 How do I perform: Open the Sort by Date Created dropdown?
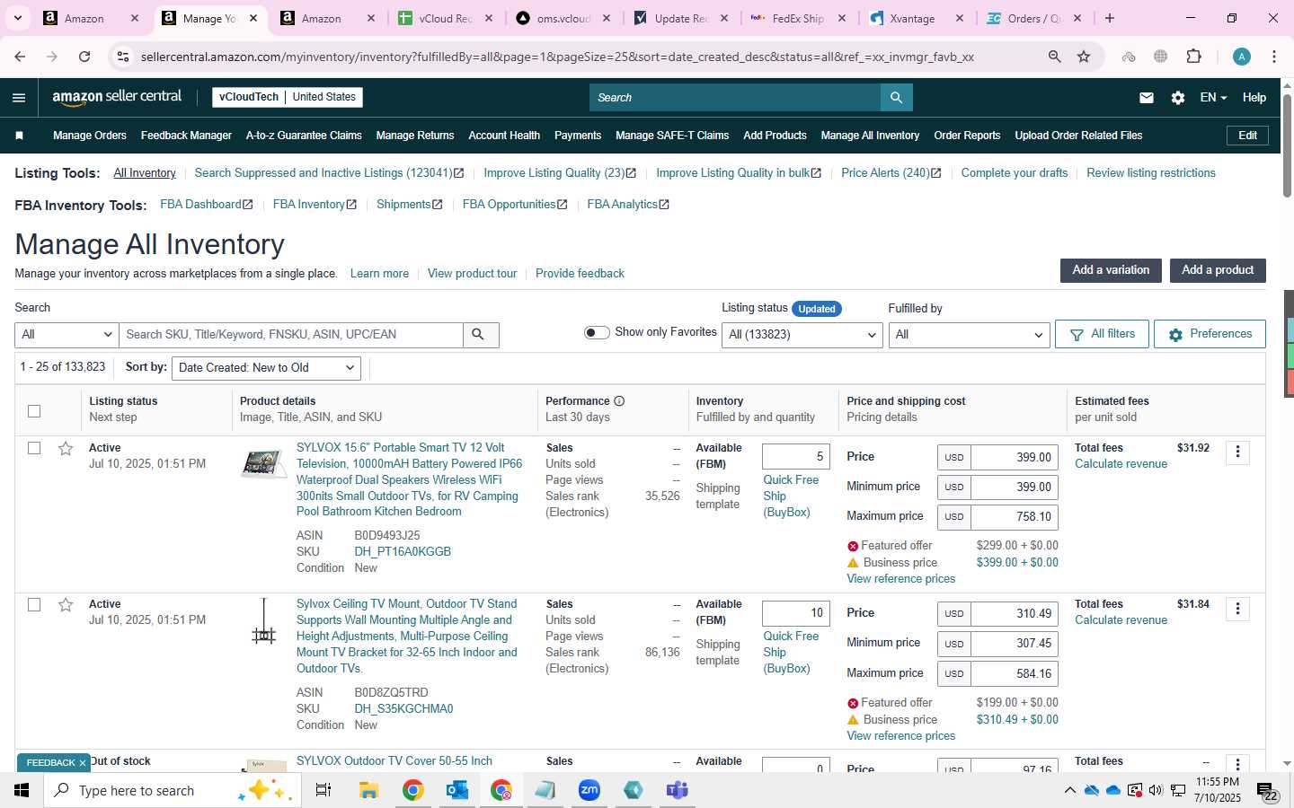pyautogui.click(x=266, y=368)
